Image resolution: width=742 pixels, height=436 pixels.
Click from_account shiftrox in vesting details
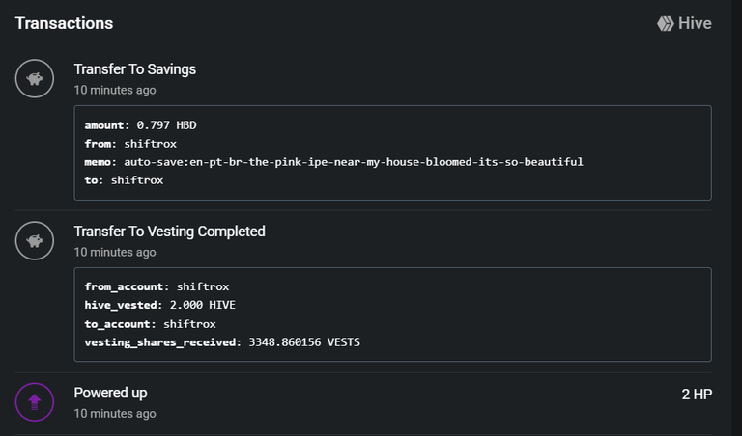click(x=203, y=286)
